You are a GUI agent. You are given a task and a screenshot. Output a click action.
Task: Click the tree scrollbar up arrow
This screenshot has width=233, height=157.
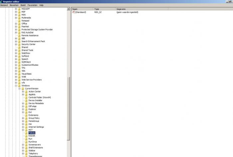pyautogui.click(x=68, y=9)
